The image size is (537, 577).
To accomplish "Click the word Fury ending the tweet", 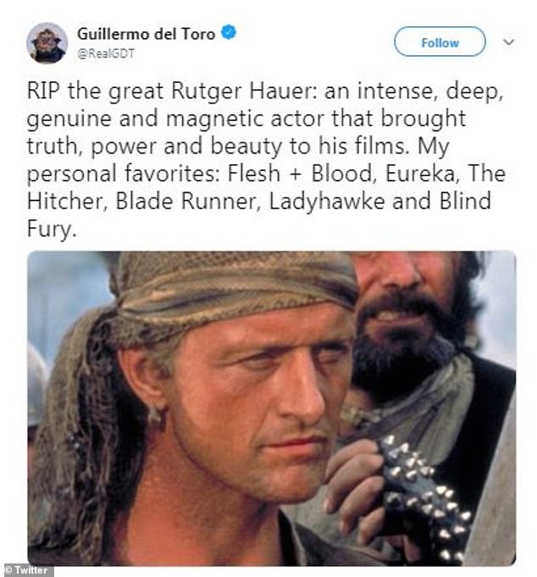I will (52, 230).
